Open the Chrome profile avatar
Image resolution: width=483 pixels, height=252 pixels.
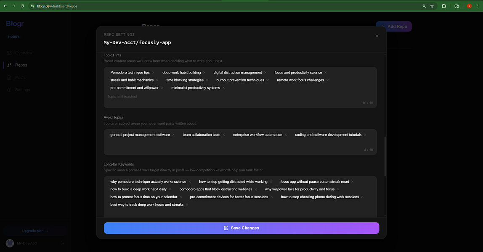click(469, 6)
